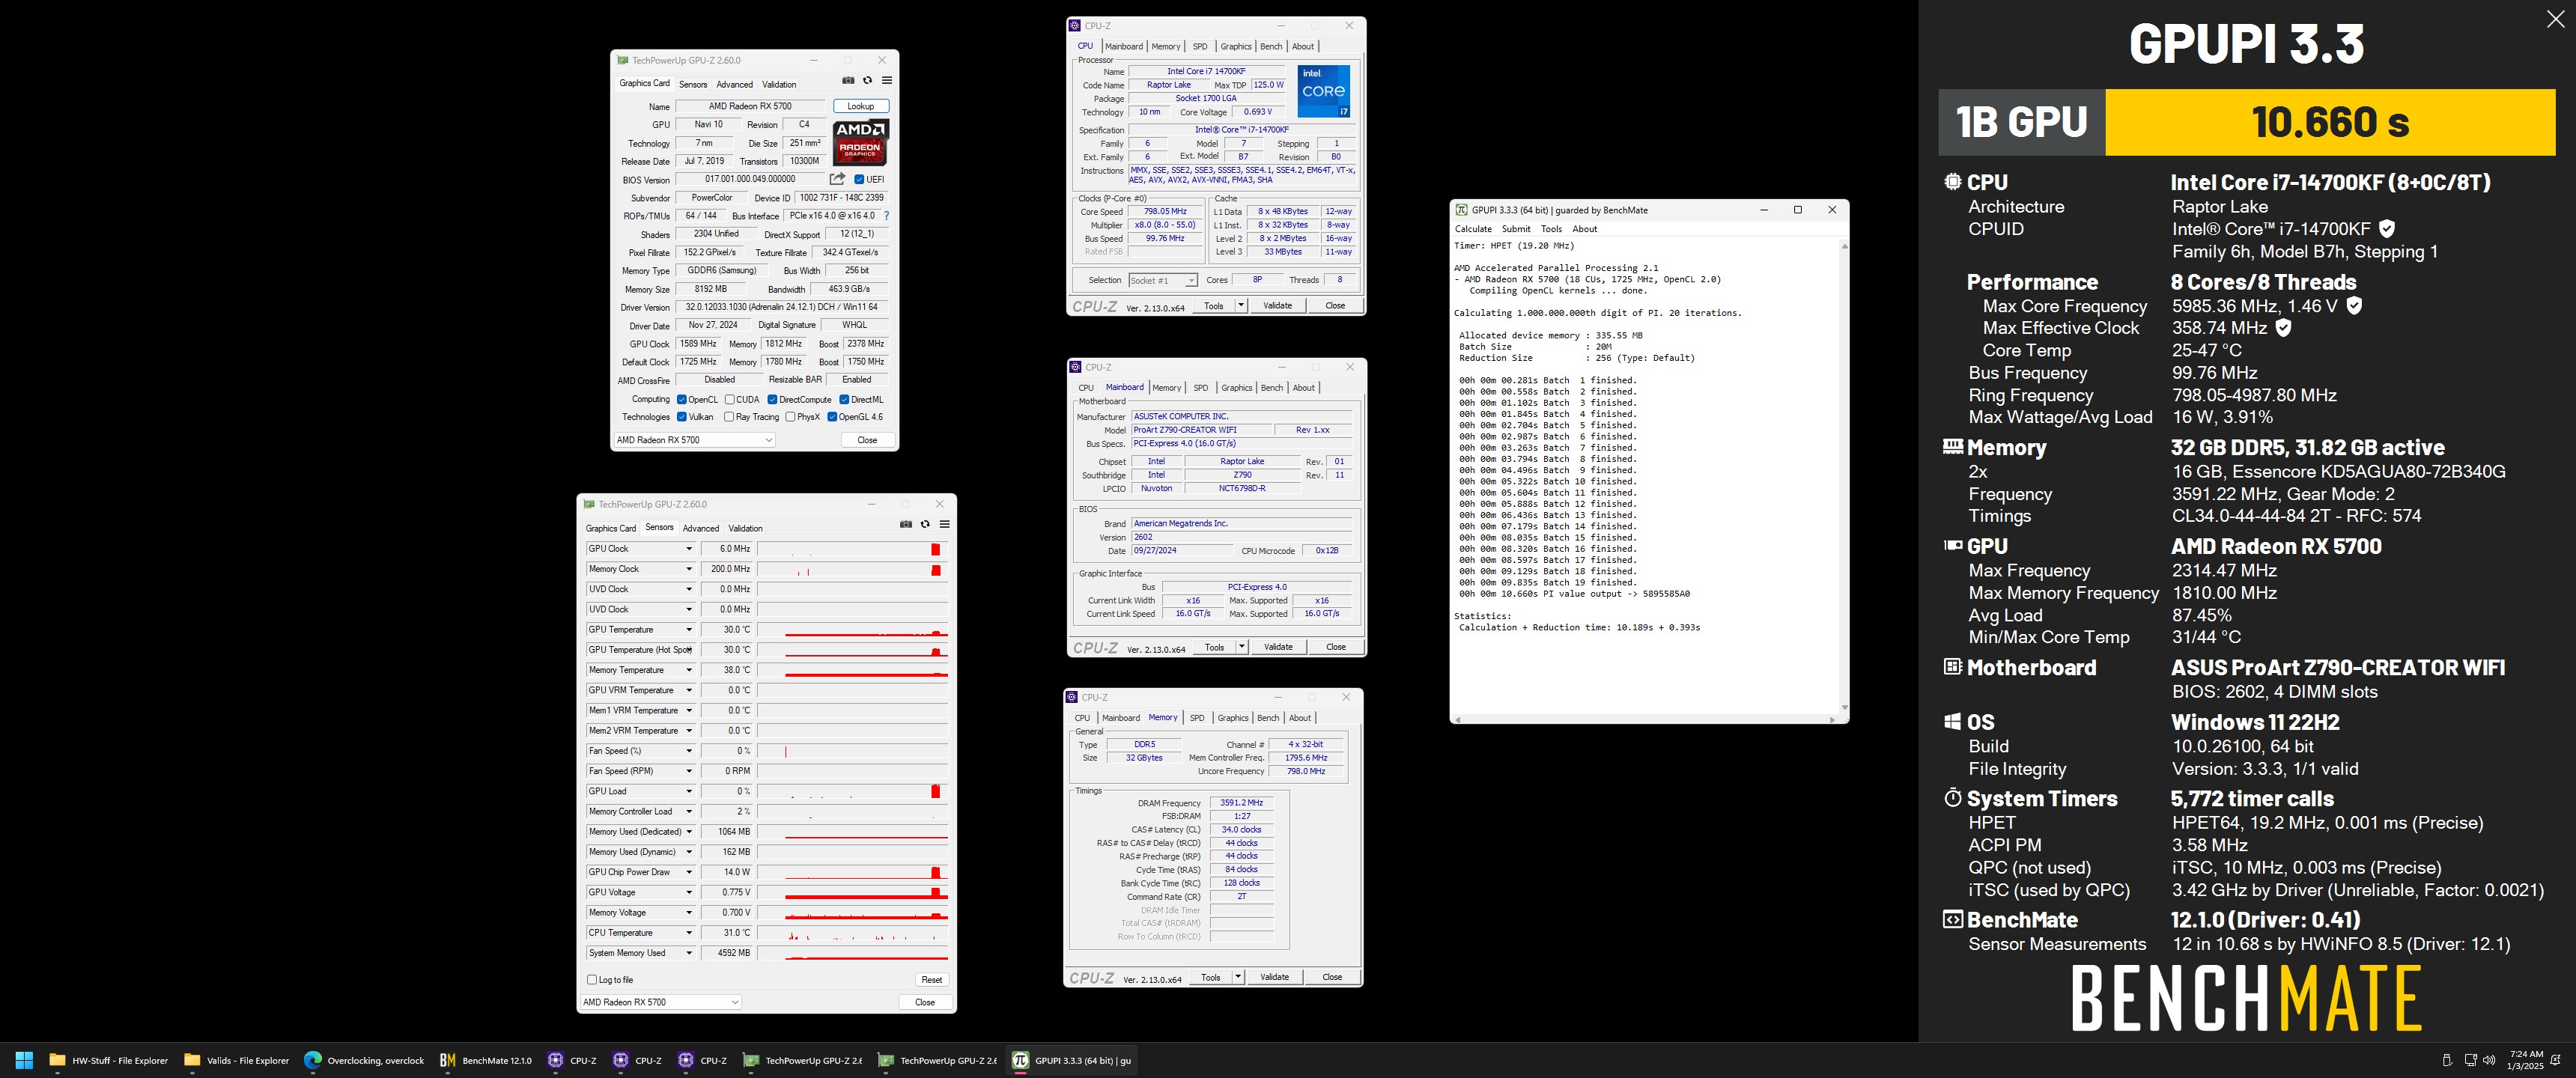The height and width of the screenshot is (1078, 2576).
Task: Click the GPU Temperature sensor graph
Action: 852,630
